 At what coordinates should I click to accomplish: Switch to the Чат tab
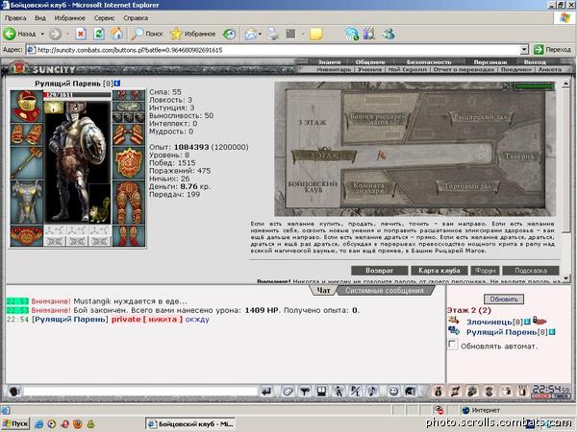pos(323,290)
